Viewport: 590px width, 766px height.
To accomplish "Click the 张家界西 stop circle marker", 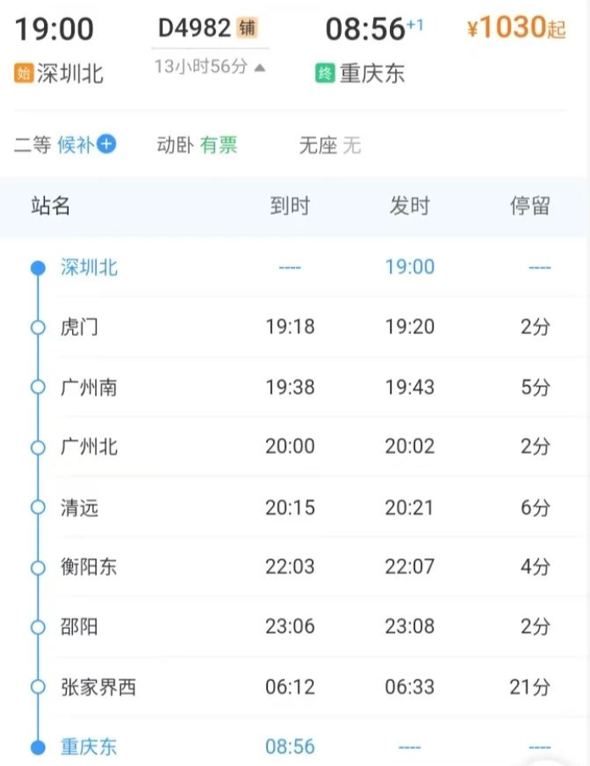I will 38,687.
